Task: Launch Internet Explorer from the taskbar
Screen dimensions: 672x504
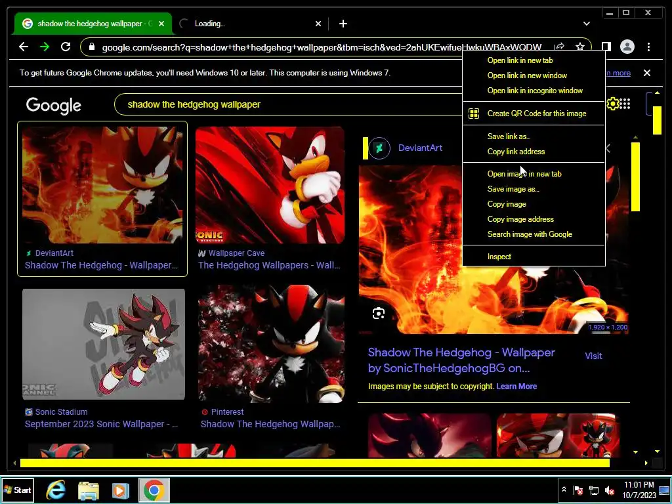Action: click(56, 490)
